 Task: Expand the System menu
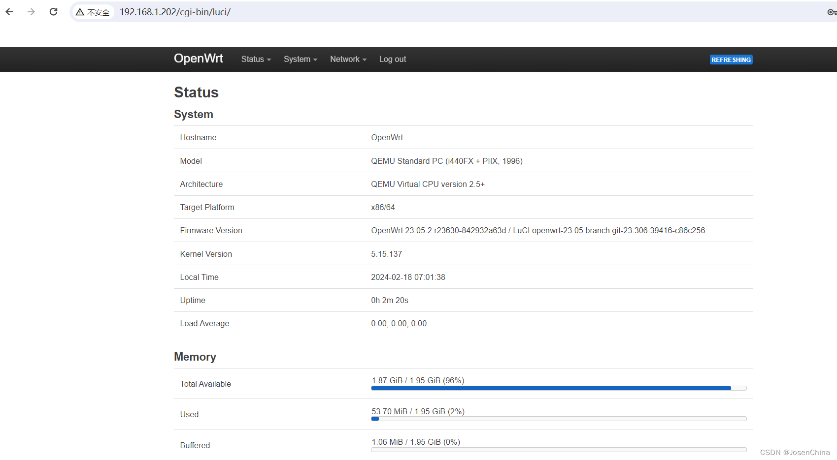click(x=301, y=59)
